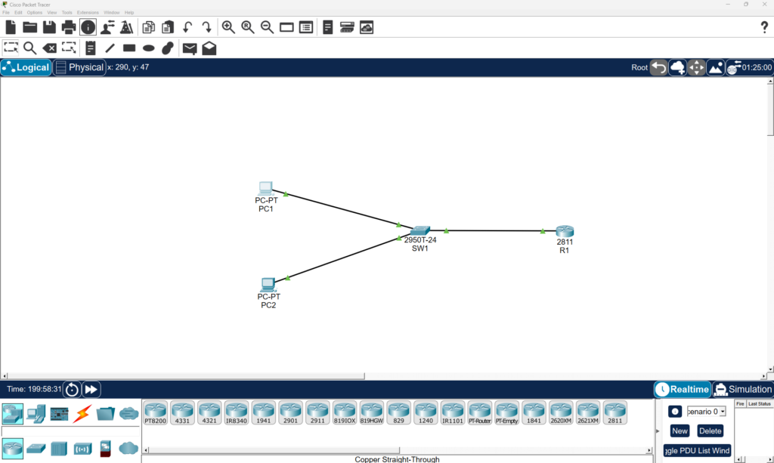The width and height of the screenshot is (774, 463).
Task: Select the Inspect magnifier tool
Action: (x=30, y=48)
